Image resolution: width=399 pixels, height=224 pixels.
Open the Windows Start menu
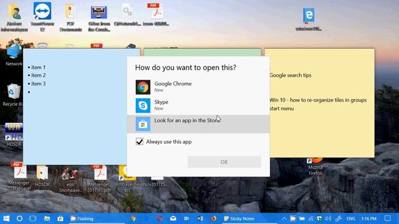(x=6, y=218)
